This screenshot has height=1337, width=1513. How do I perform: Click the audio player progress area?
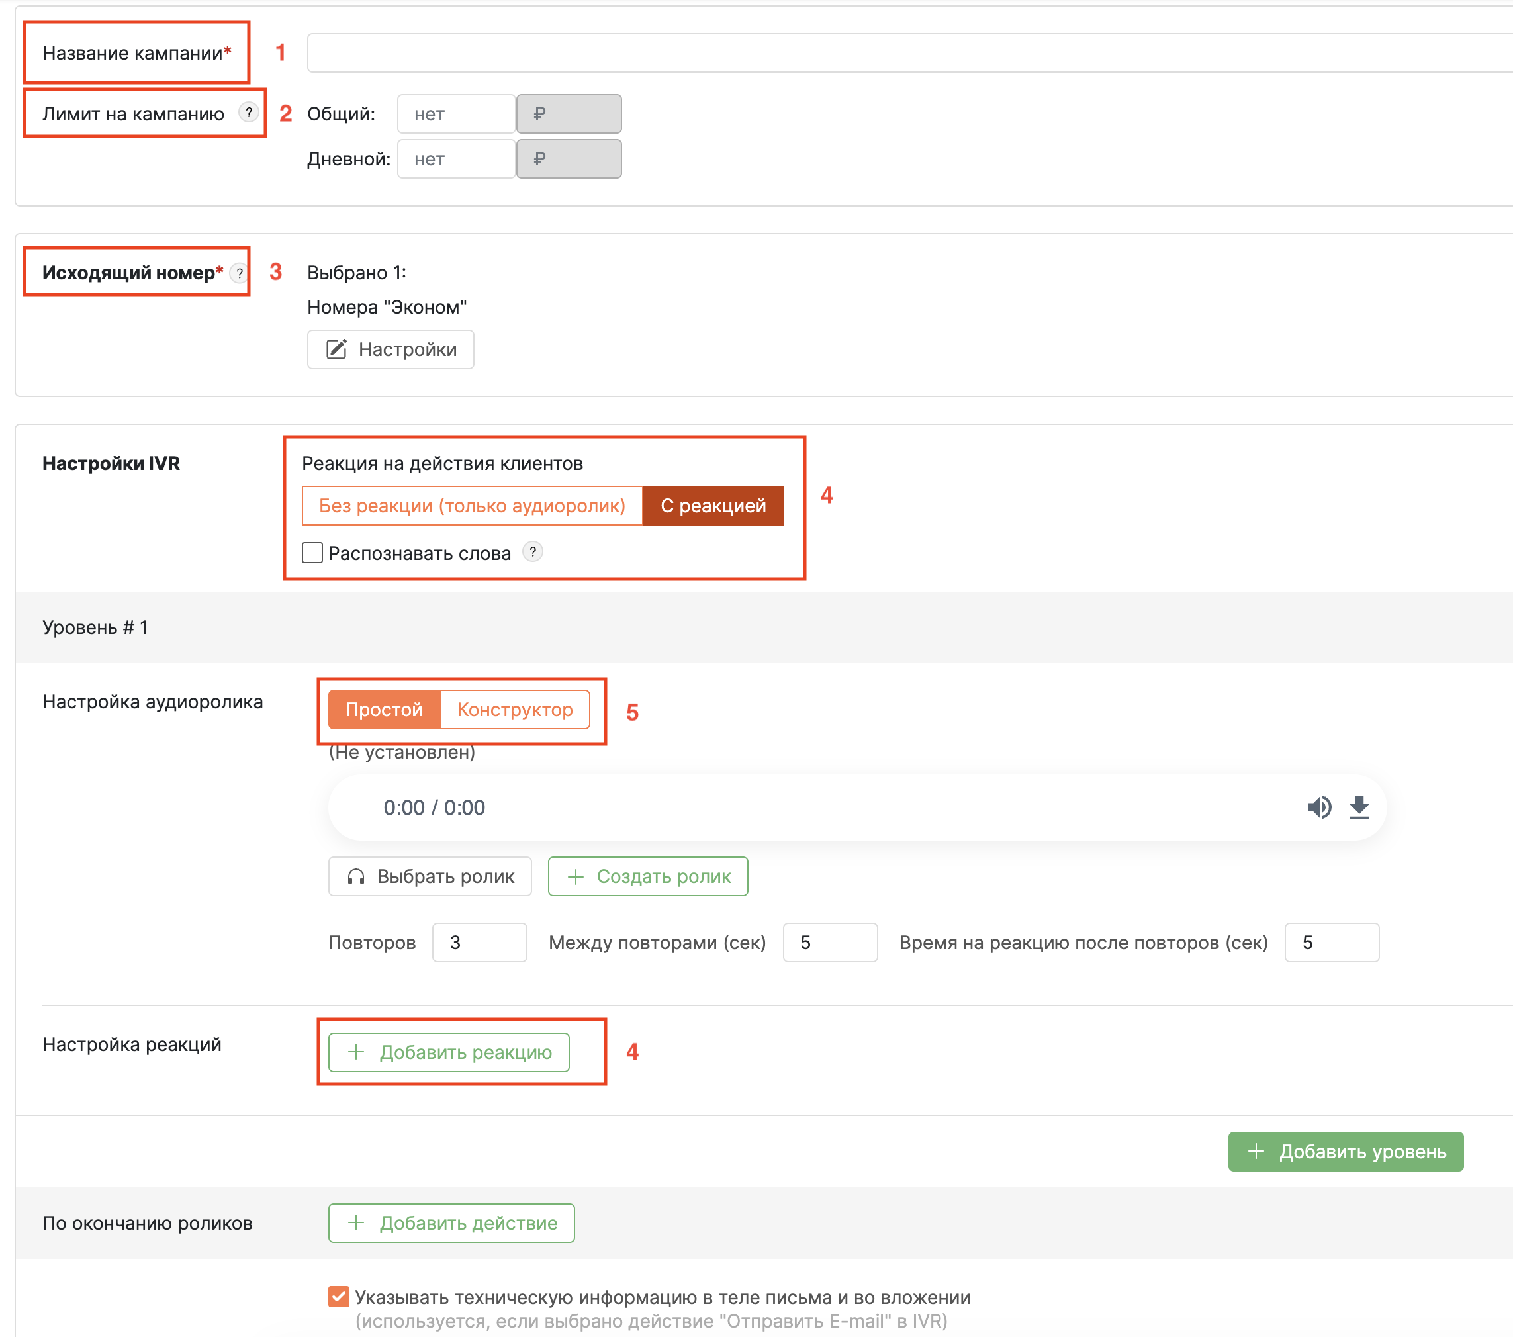[x=888, y=807]
